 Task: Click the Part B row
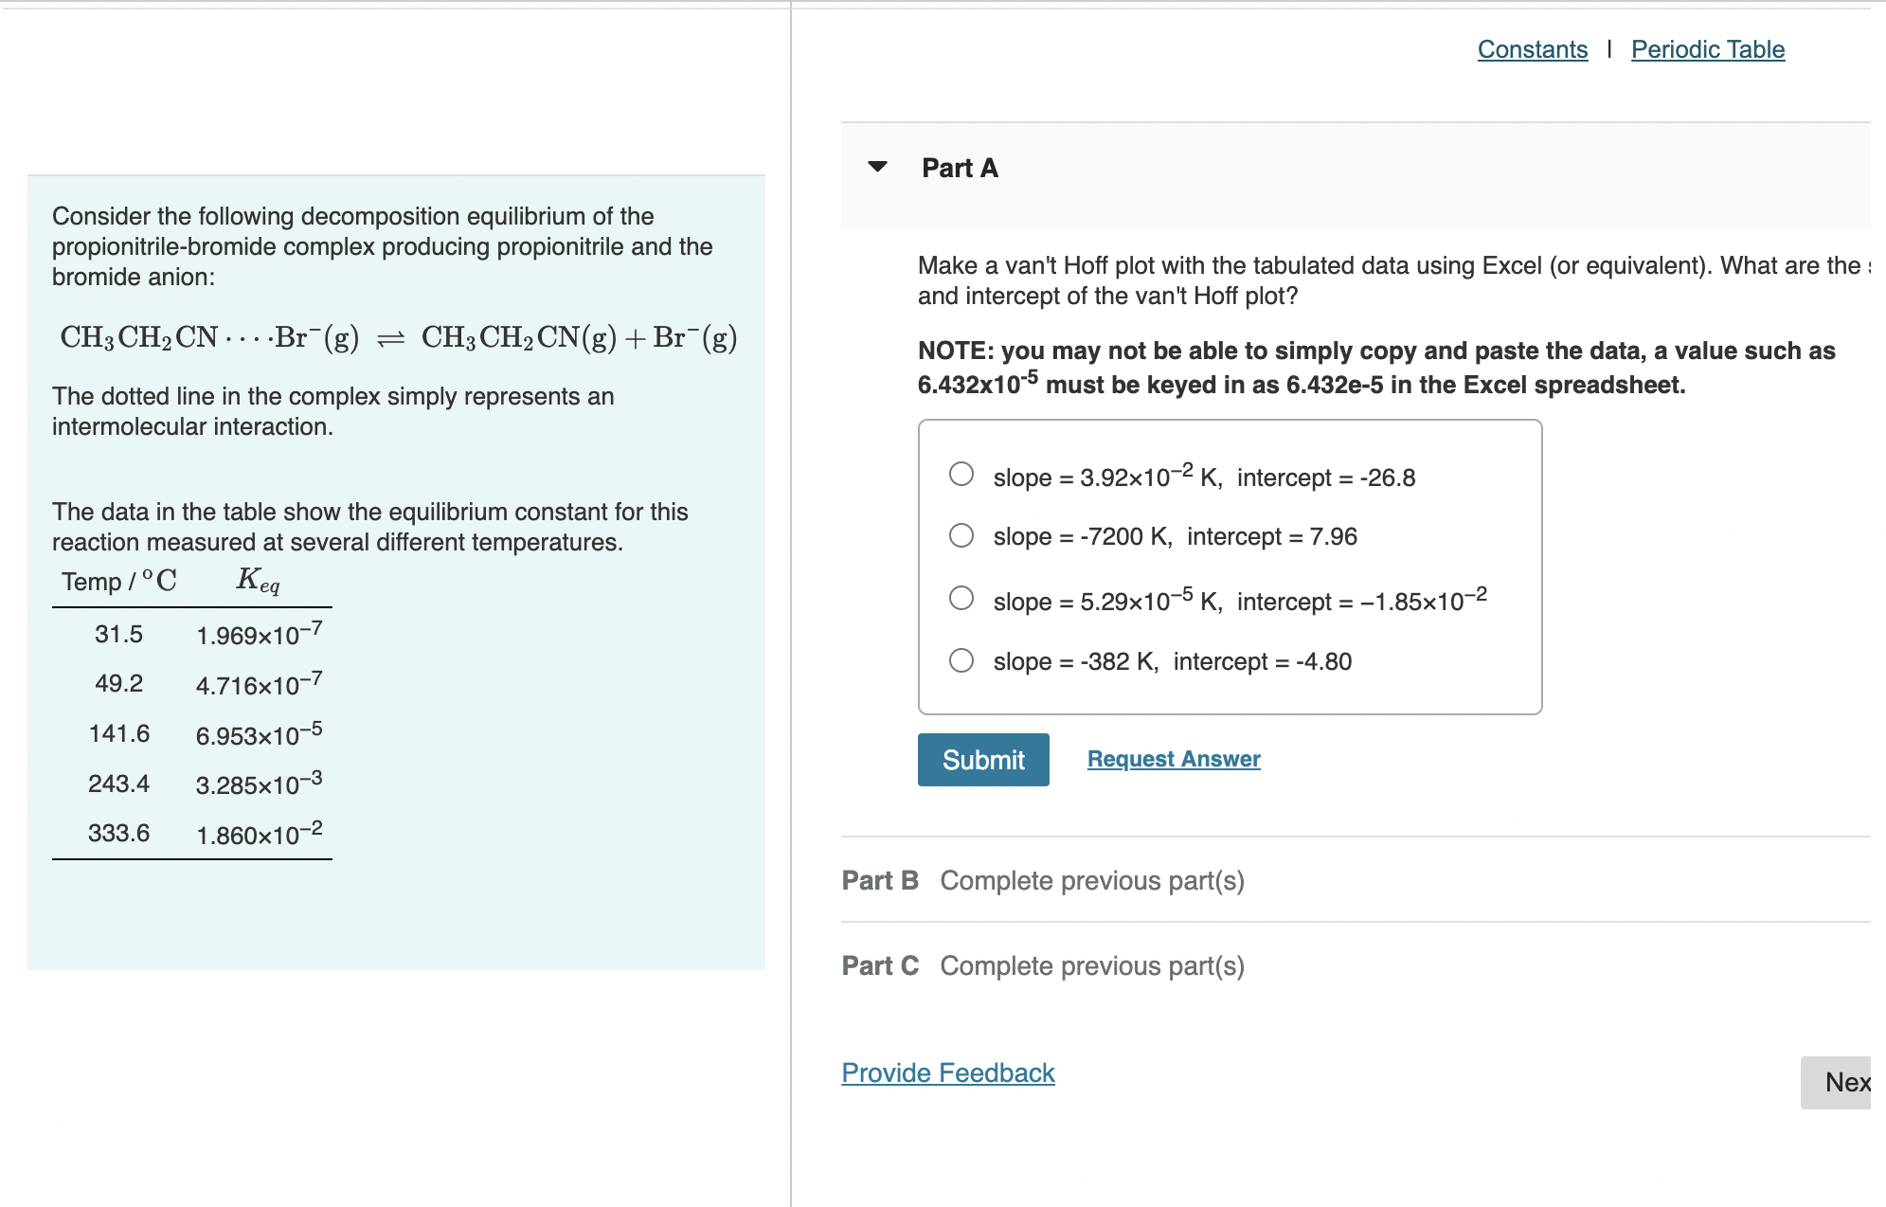click(x=1042, y=880)
